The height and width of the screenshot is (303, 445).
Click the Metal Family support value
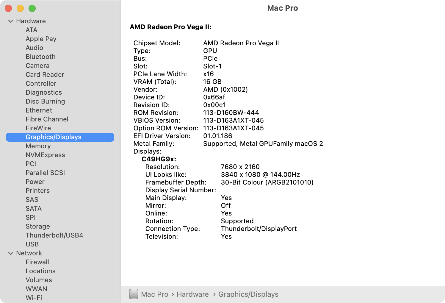[263, 144]
